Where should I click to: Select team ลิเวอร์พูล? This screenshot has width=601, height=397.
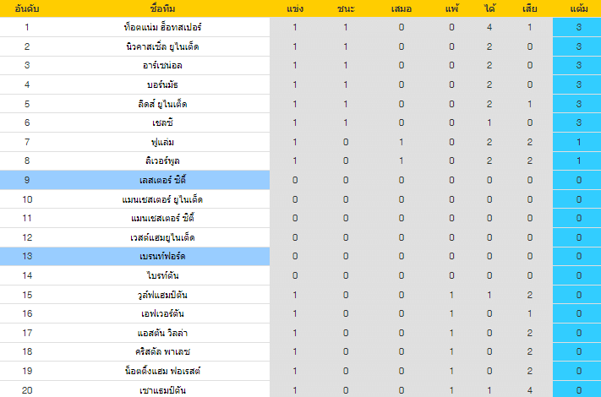(162, 160)
